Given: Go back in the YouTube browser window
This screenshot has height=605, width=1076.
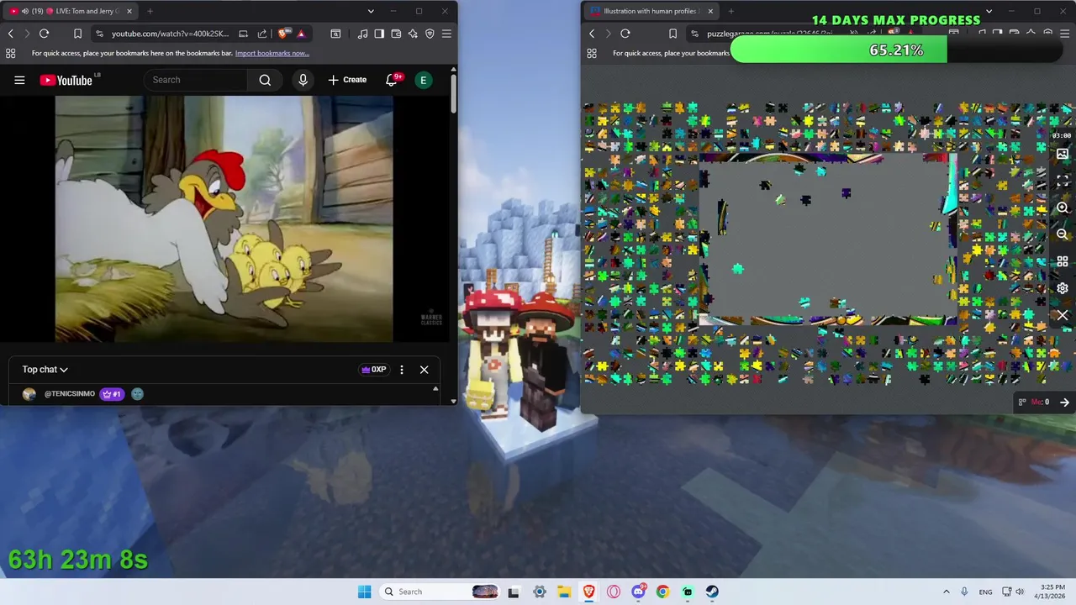Looking at the screenshot, I should pyautogui.click(x=10, y=34).
